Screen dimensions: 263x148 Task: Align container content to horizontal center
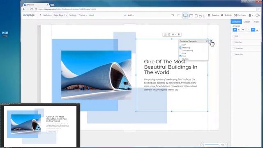point(239,30)
